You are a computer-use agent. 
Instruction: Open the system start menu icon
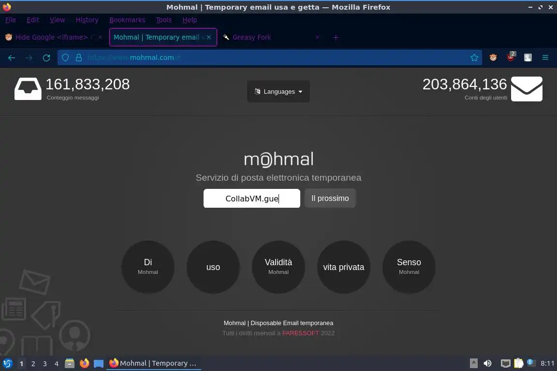7,363
